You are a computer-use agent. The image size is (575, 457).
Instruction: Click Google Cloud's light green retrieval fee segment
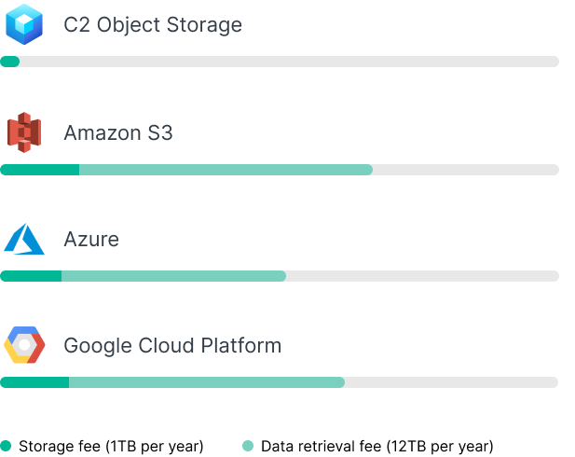pyautogui.click(x=207, y=382)
